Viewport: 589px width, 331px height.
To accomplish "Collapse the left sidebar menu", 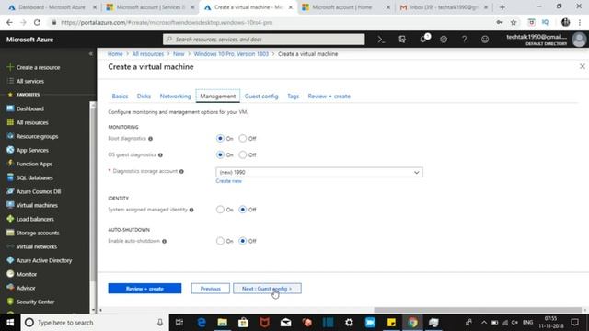I will pos(90,54).
